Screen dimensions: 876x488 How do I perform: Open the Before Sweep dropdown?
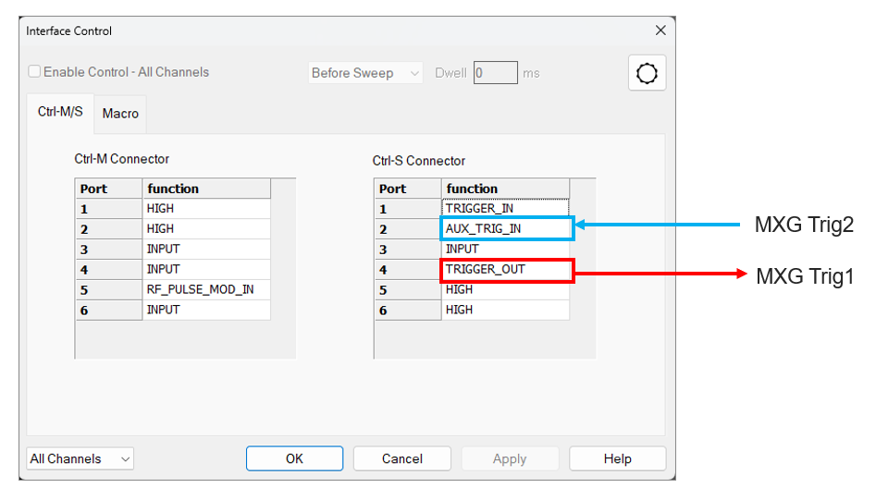pos(365,73)
